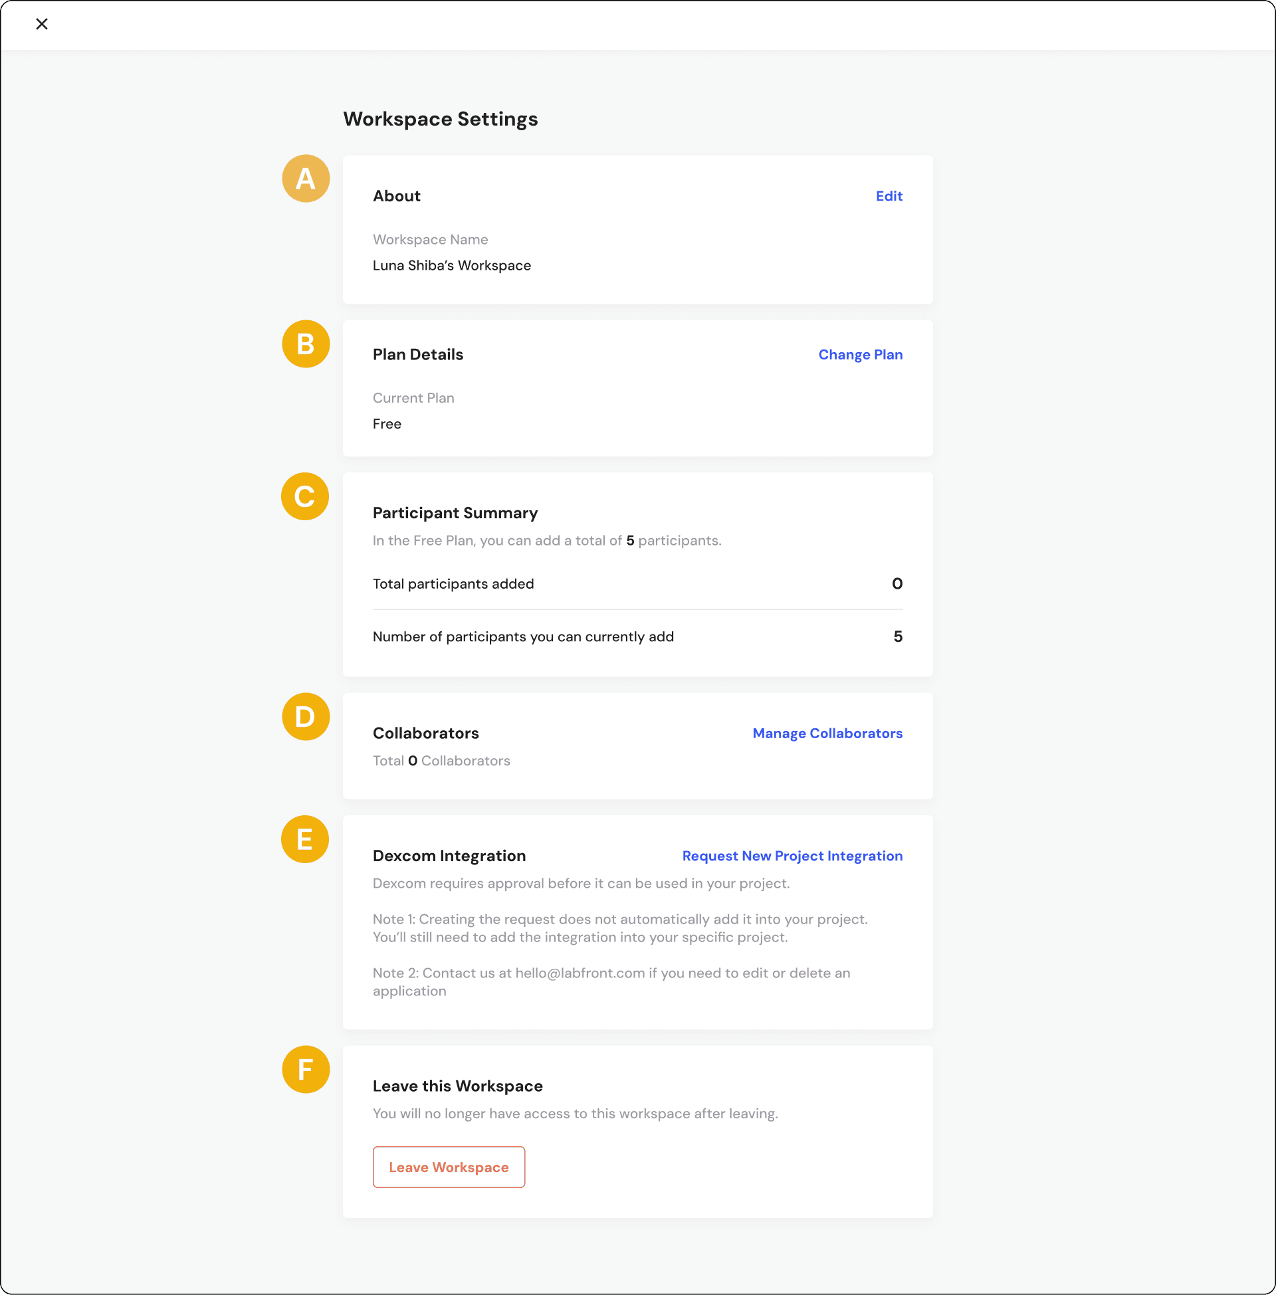Click the Total participants added row
This screenshot has height=1295, width=1276.
[x=453, y=583]
